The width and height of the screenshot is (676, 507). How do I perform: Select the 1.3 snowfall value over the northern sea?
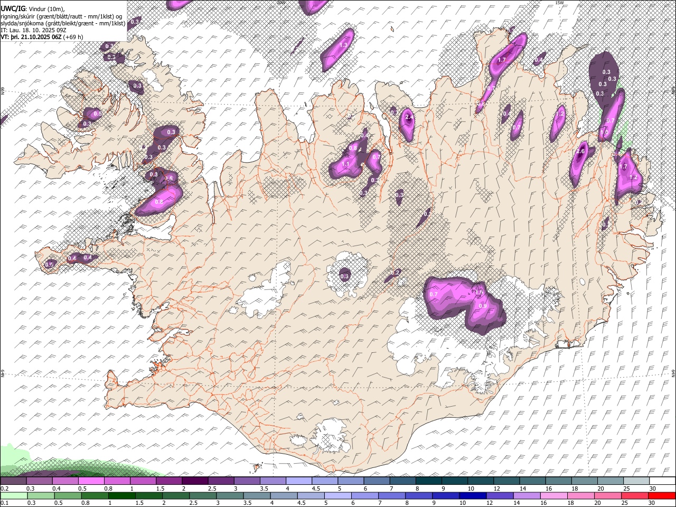[343, 45]
